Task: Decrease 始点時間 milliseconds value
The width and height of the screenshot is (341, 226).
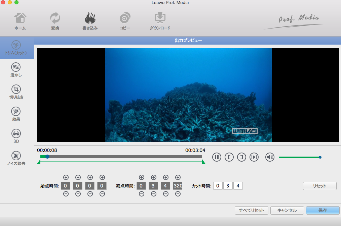Action: (102, 194)
